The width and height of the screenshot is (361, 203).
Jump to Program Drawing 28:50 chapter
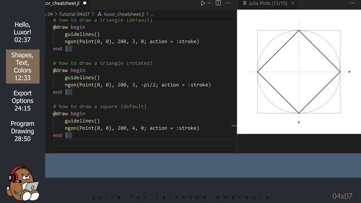click(x=23, y=131)
